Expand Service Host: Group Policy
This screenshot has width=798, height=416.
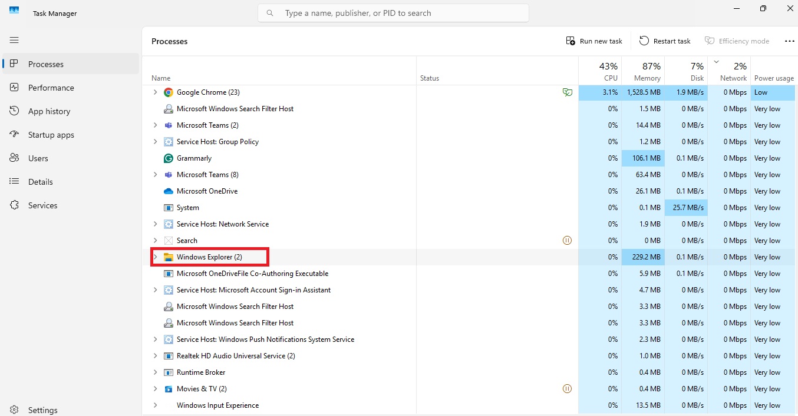pos(156,142)
